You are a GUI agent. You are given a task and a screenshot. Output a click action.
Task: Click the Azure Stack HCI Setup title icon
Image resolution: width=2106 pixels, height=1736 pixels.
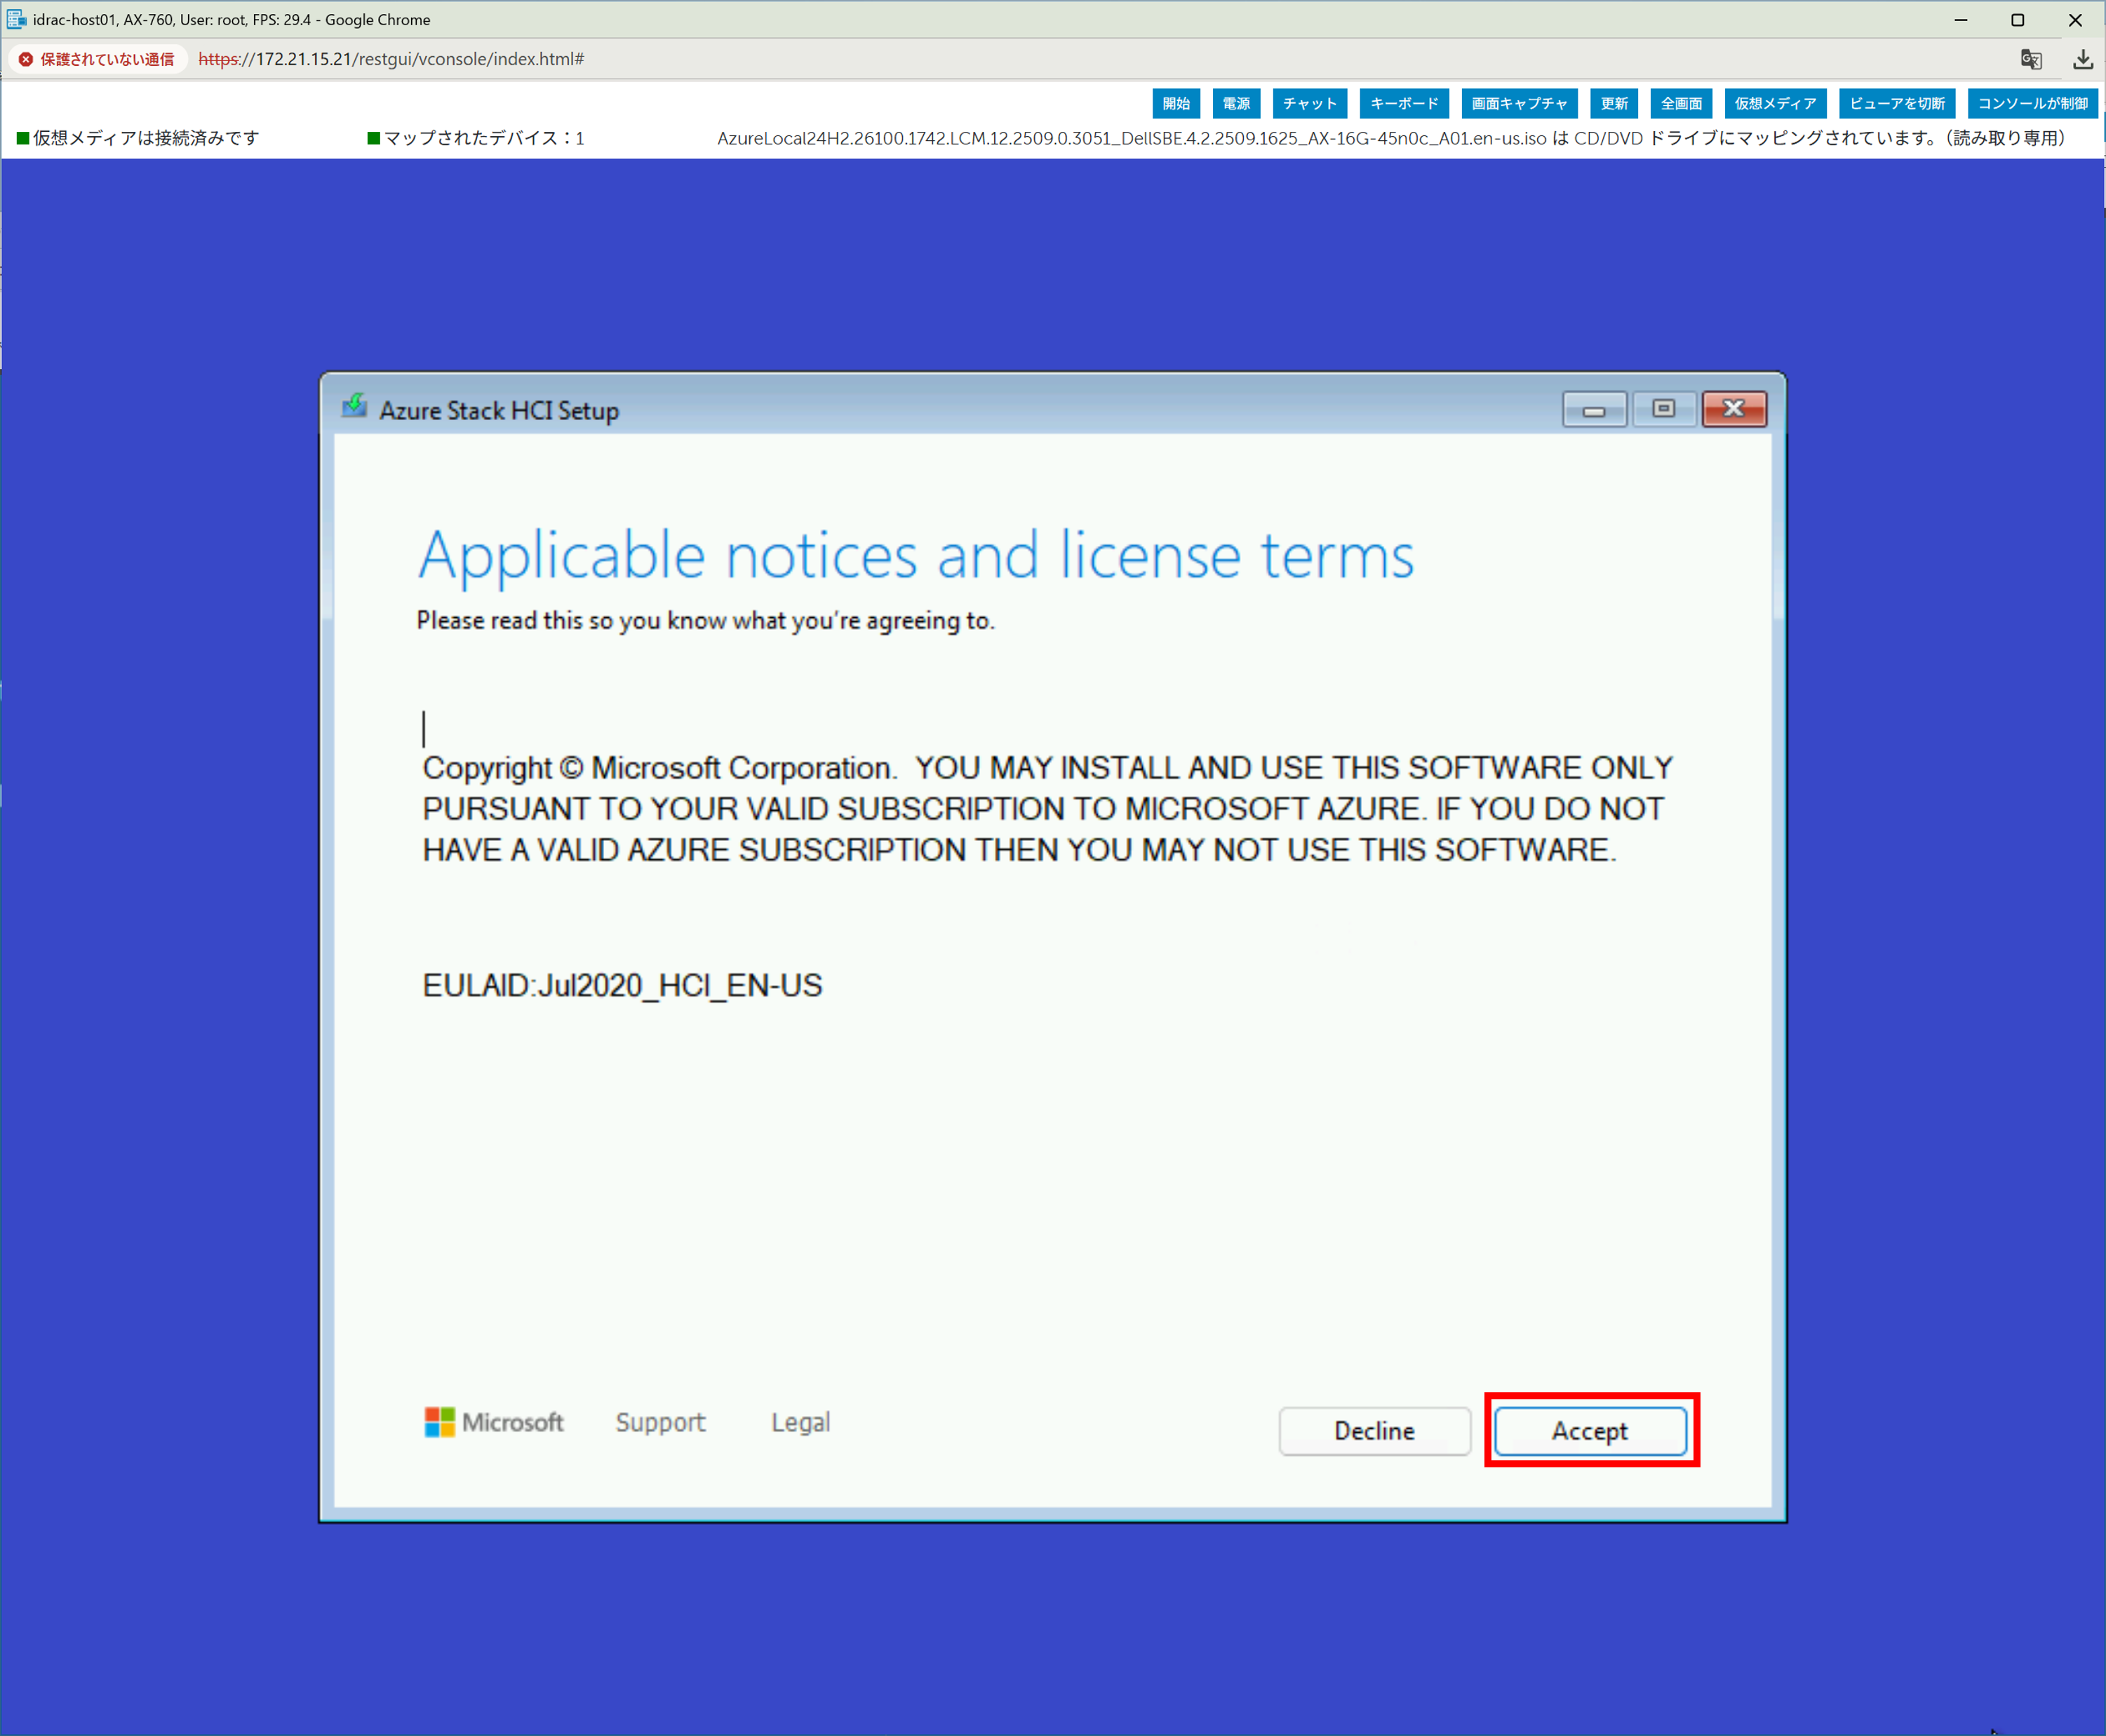(x=354, y=407)
